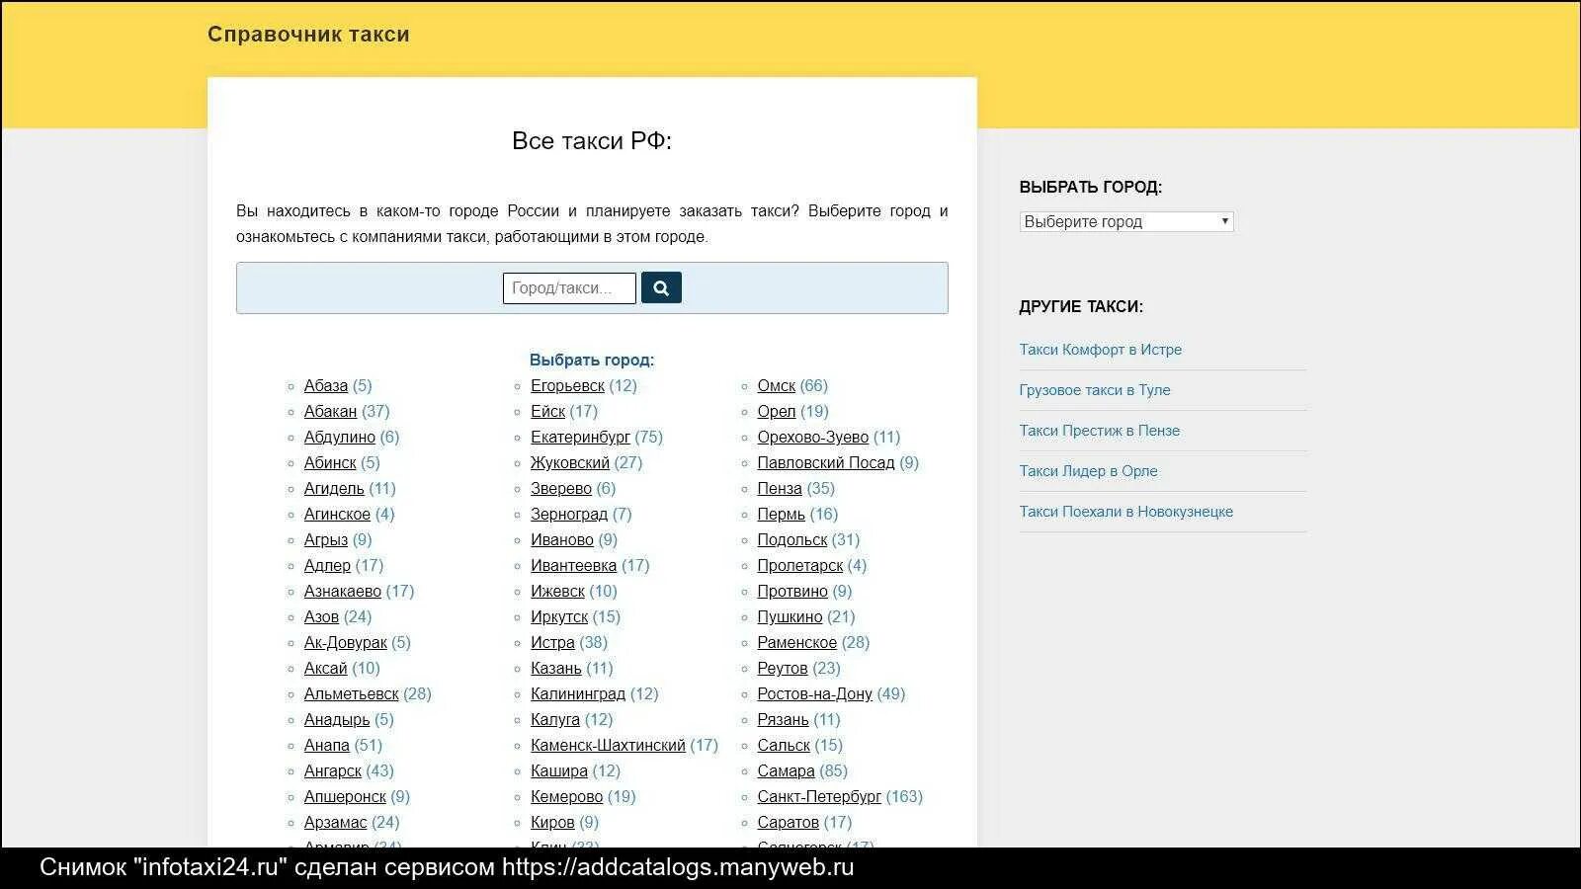Select city Санкт-Петербург
Image resolution: width=1581 pixels, height=889 pixels.
click(x=820, y=797)
